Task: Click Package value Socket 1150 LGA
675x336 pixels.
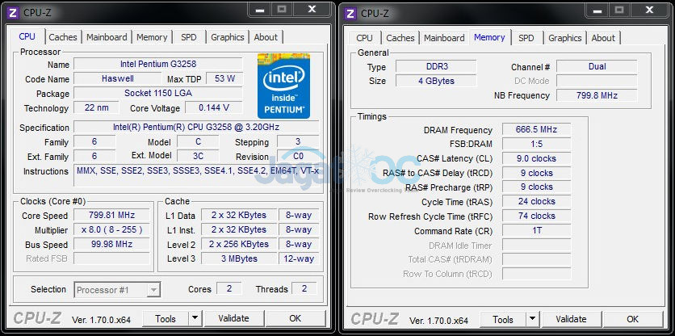Action: coord(158,93)
